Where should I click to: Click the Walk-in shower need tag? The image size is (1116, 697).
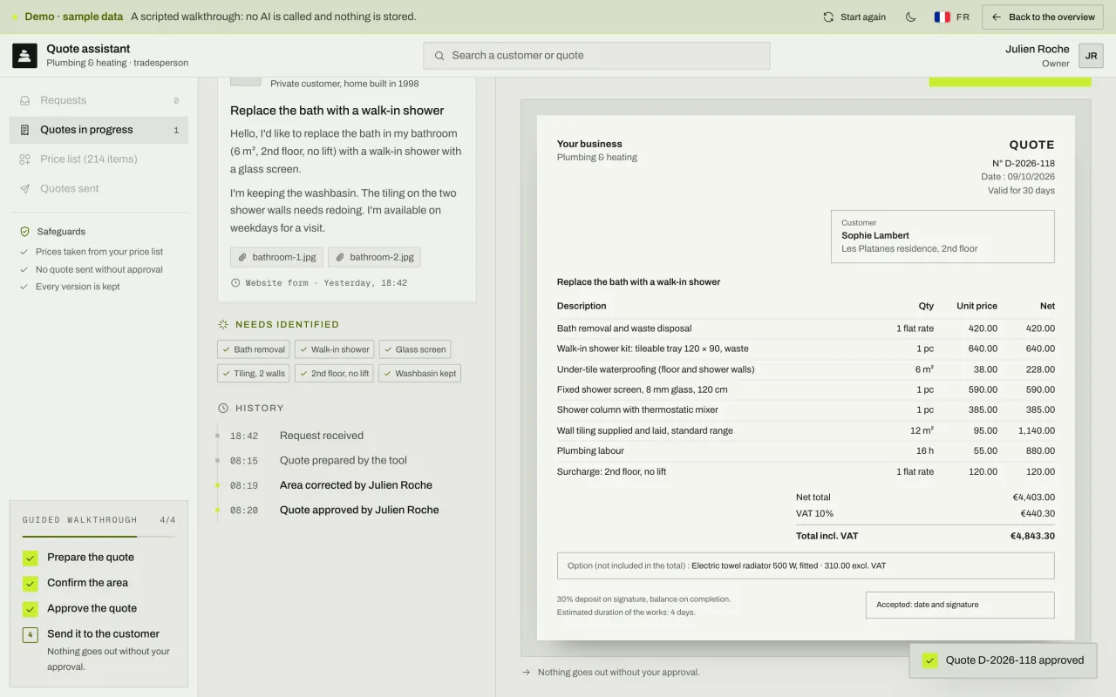pos(334,349)
